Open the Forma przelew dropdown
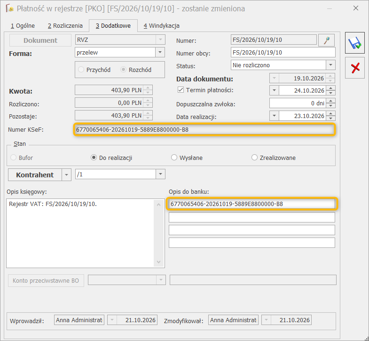Image resolution: width=369 pixels, height=341 pixels. (160, 52)
